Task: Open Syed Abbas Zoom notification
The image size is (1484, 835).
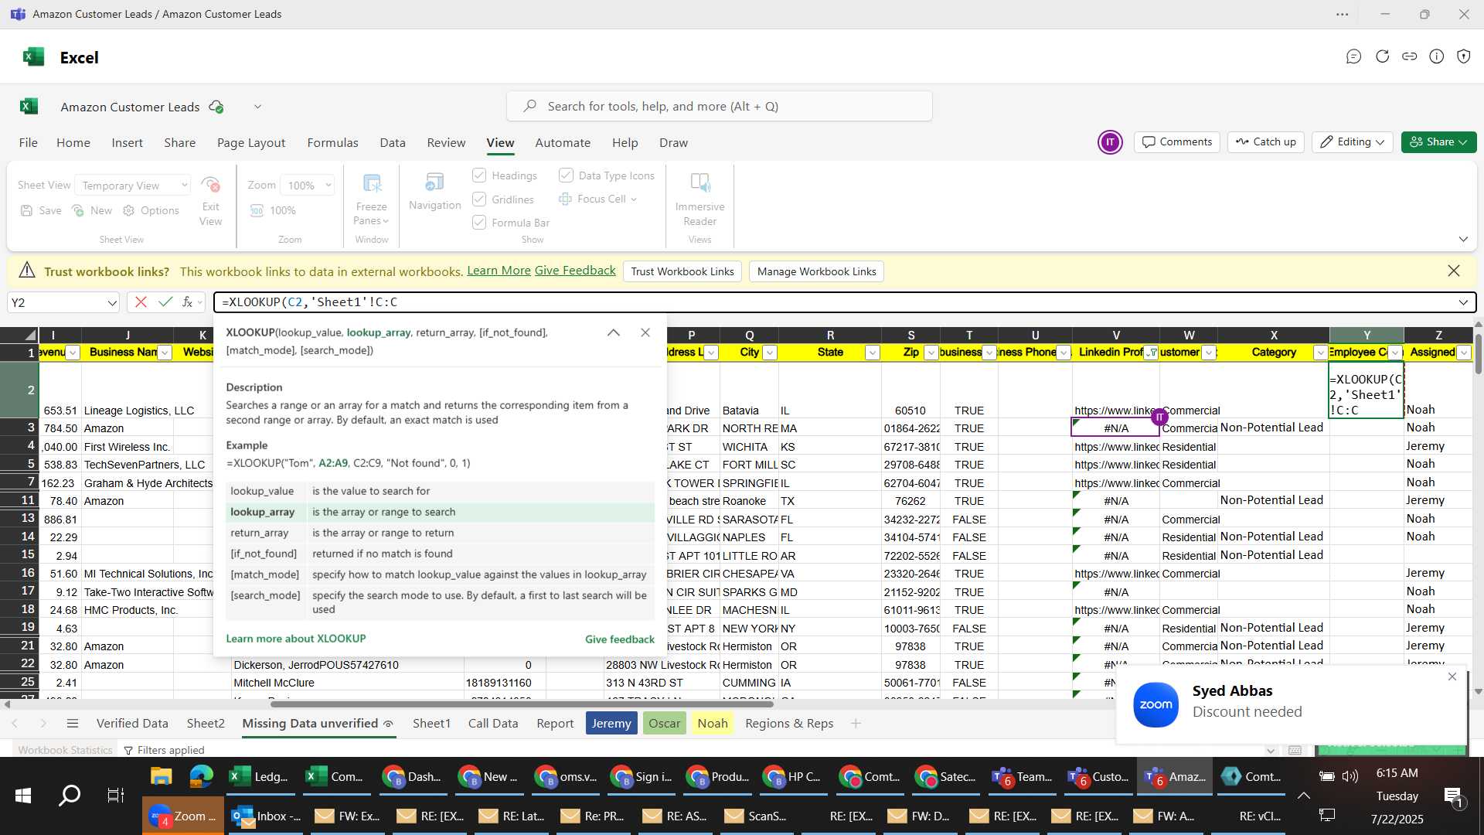Action: tap(1291, 704)
